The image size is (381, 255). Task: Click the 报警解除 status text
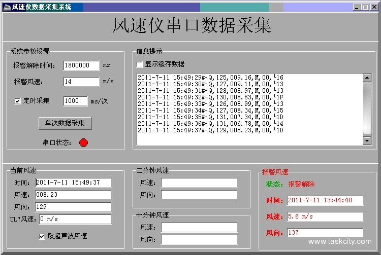tap(302, 184)
